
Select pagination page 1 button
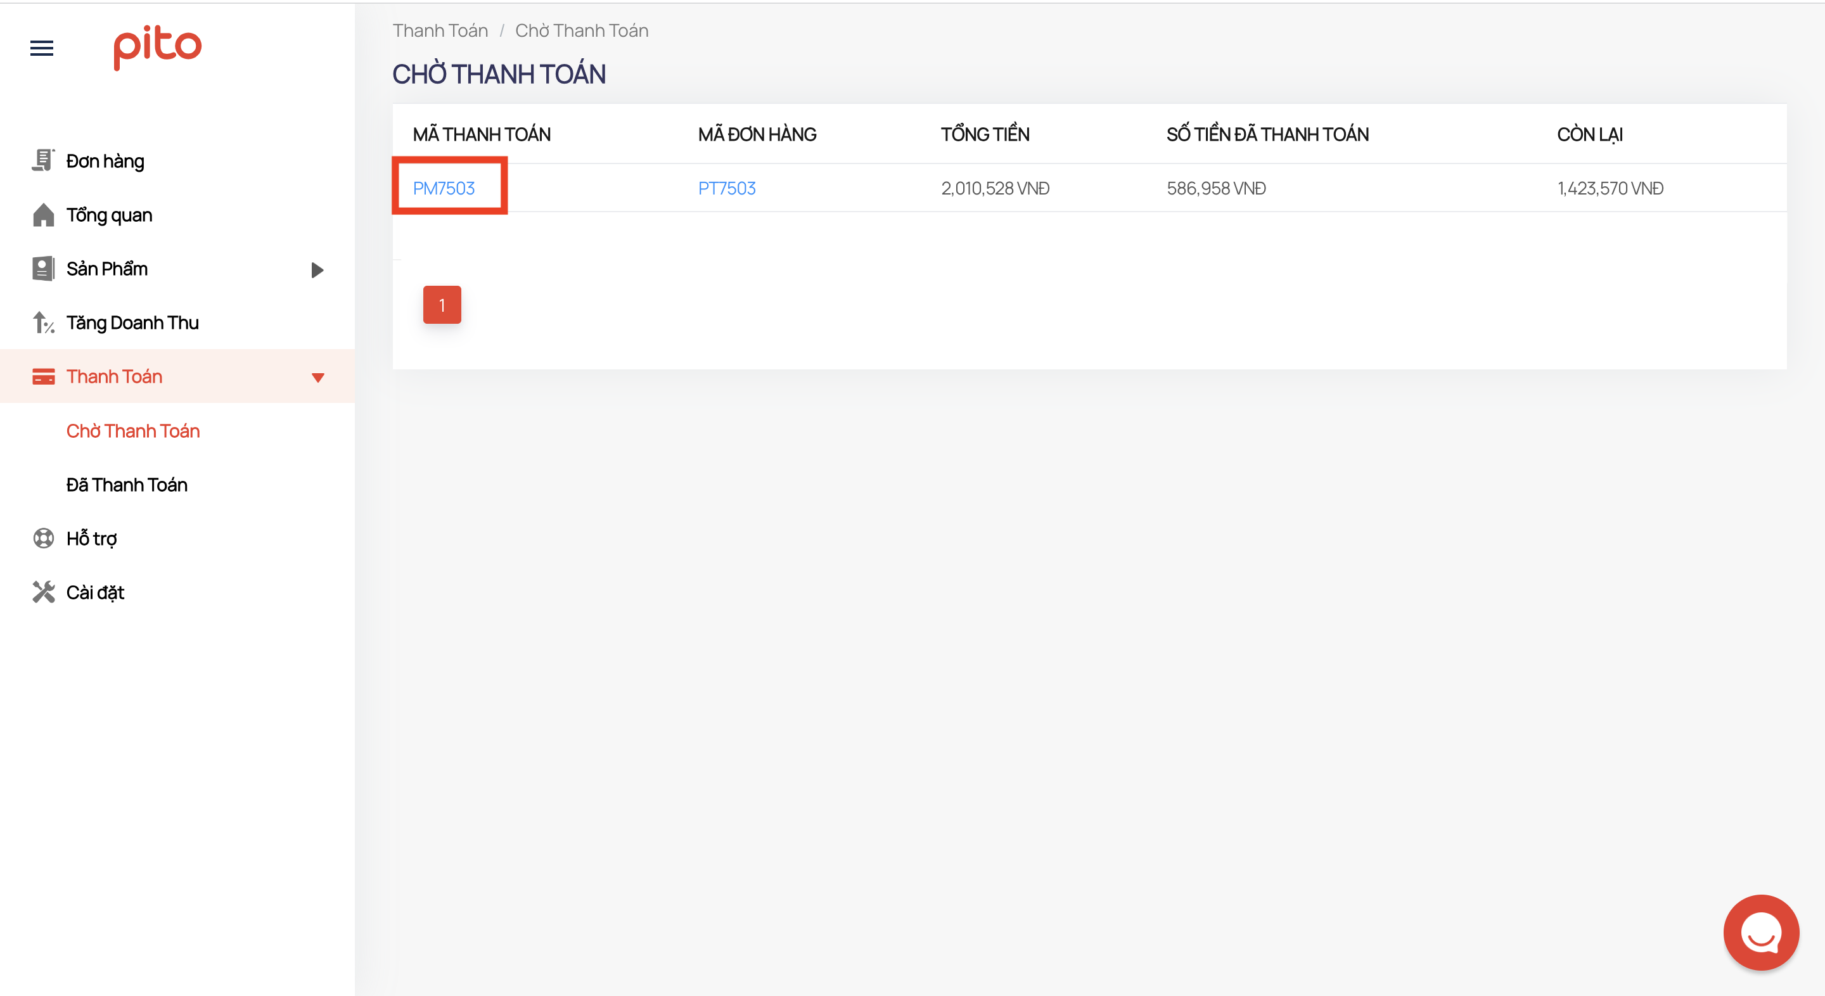click(x=442, y=305)
